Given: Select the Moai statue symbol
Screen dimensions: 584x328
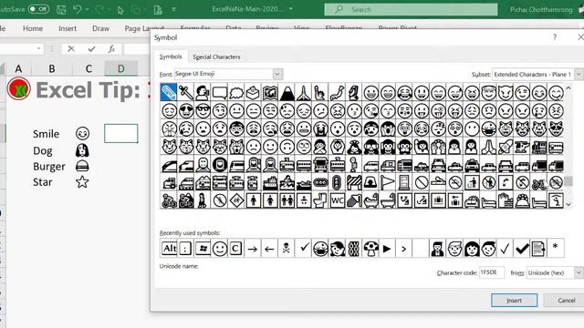Looking at the screenshot, I should 353,92.
